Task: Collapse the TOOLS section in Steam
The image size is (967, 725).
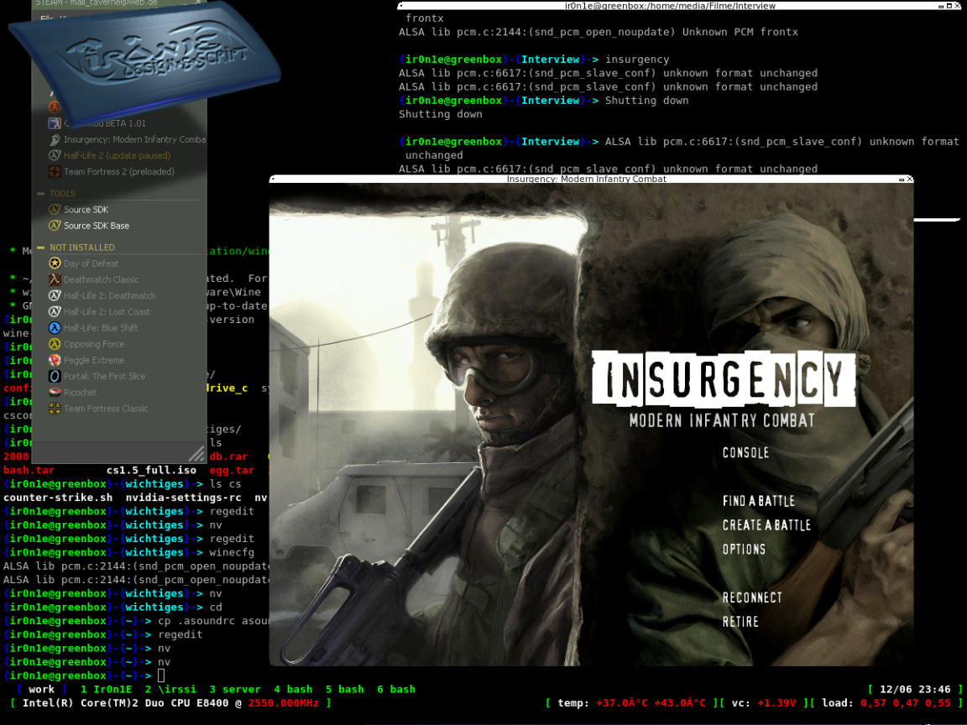Action: [40, 194]
